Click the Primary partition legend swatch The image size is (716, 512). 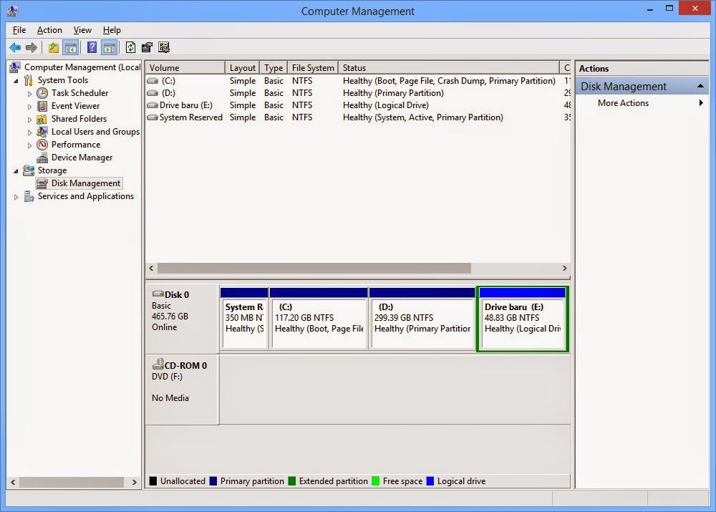click(x=213, y=481)
